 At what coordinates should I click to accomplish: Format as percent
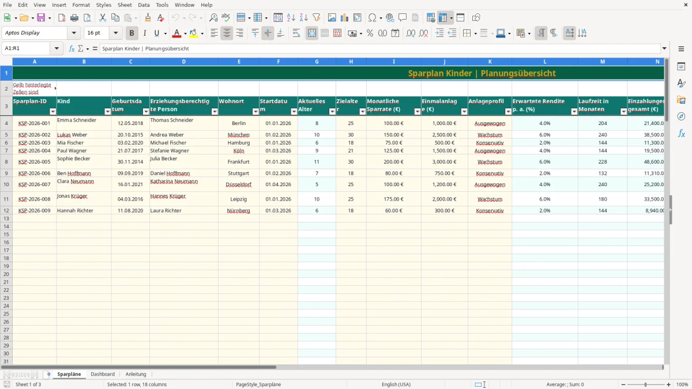pyautogui.click(x=370, y=33)
